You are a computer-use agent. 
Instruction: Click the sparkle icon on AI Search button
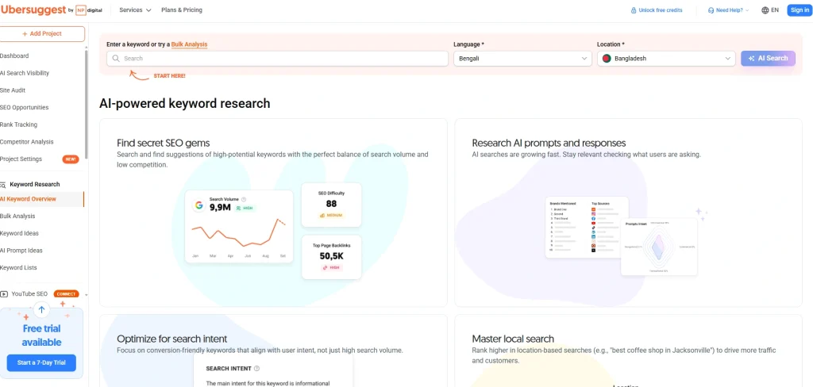pos(751,59)
